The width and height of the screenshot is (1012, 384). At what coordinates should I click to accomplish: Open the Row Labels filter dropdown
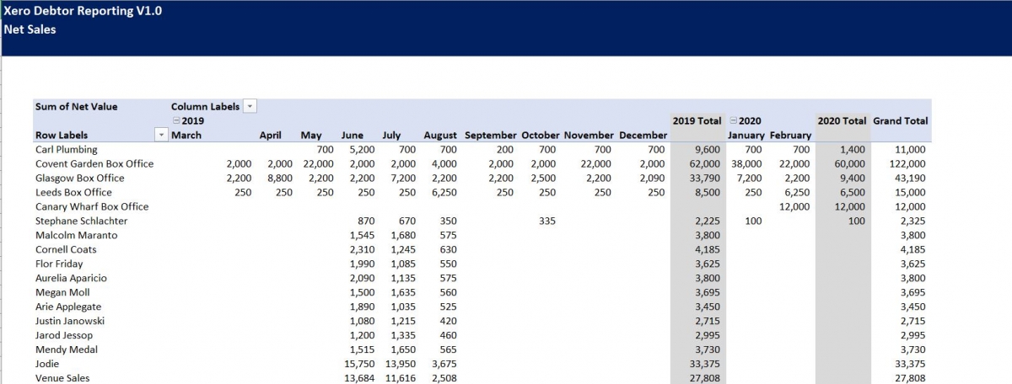pos(161,135)
